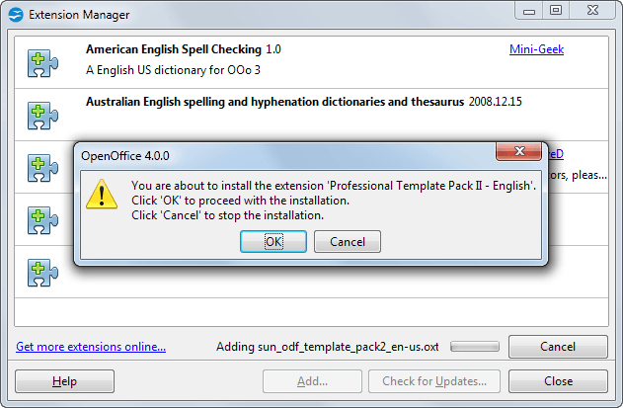Click the partially hidden link ending in 'eD'
The image size is (623, 408).
[x=556, y=154]
